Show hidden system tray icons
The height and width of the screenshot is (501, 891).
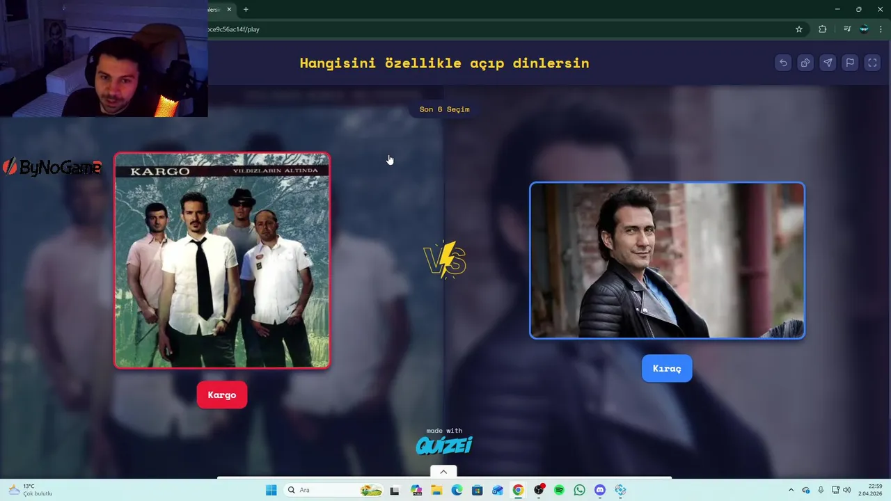(x=791, y=490)
